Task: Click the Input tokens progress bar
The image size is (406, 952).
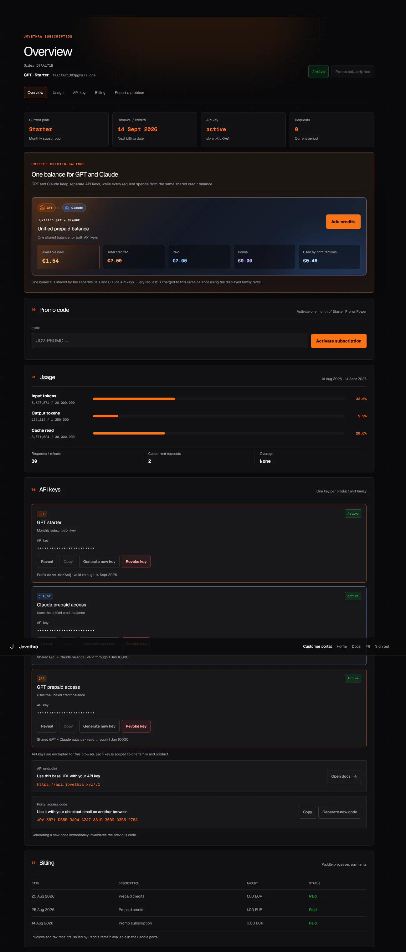Action: (x=219, y=399)
